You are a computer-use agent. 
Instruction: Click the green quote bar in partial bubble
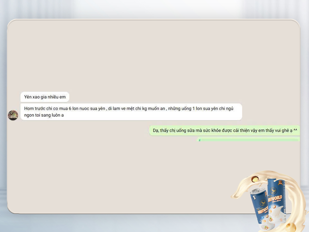[200, 140]
